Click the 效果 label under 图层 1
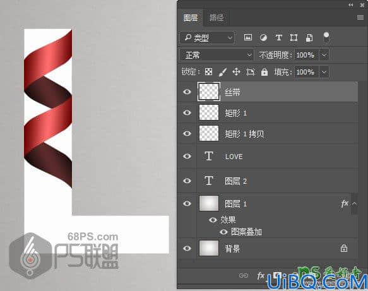Viewport: 368px width, 291px height. (228, 220)
